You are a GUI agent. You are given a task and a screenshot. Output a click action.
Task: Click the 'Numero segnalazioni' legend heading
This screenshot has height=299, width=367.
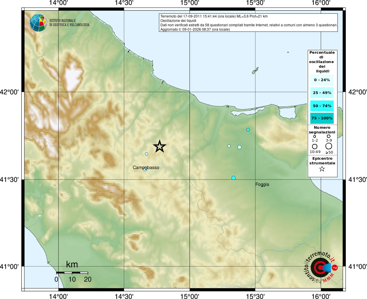tap(322, 130)
